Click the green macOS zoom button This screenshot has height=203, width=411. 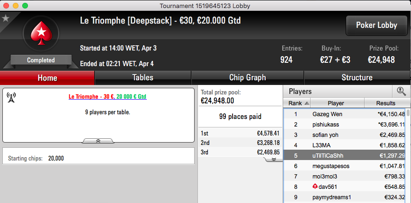pos(25,6)
